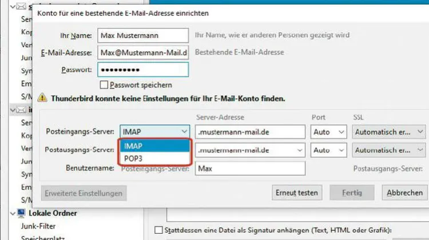Screen dimensions: 429x240
Task: Open the Postausgangs-Server SSL dropdown
Action: (x=389, y=150)
